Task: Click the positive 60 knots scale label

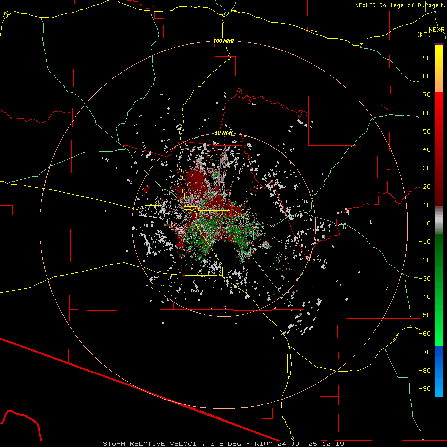Action: coord(427,113)
